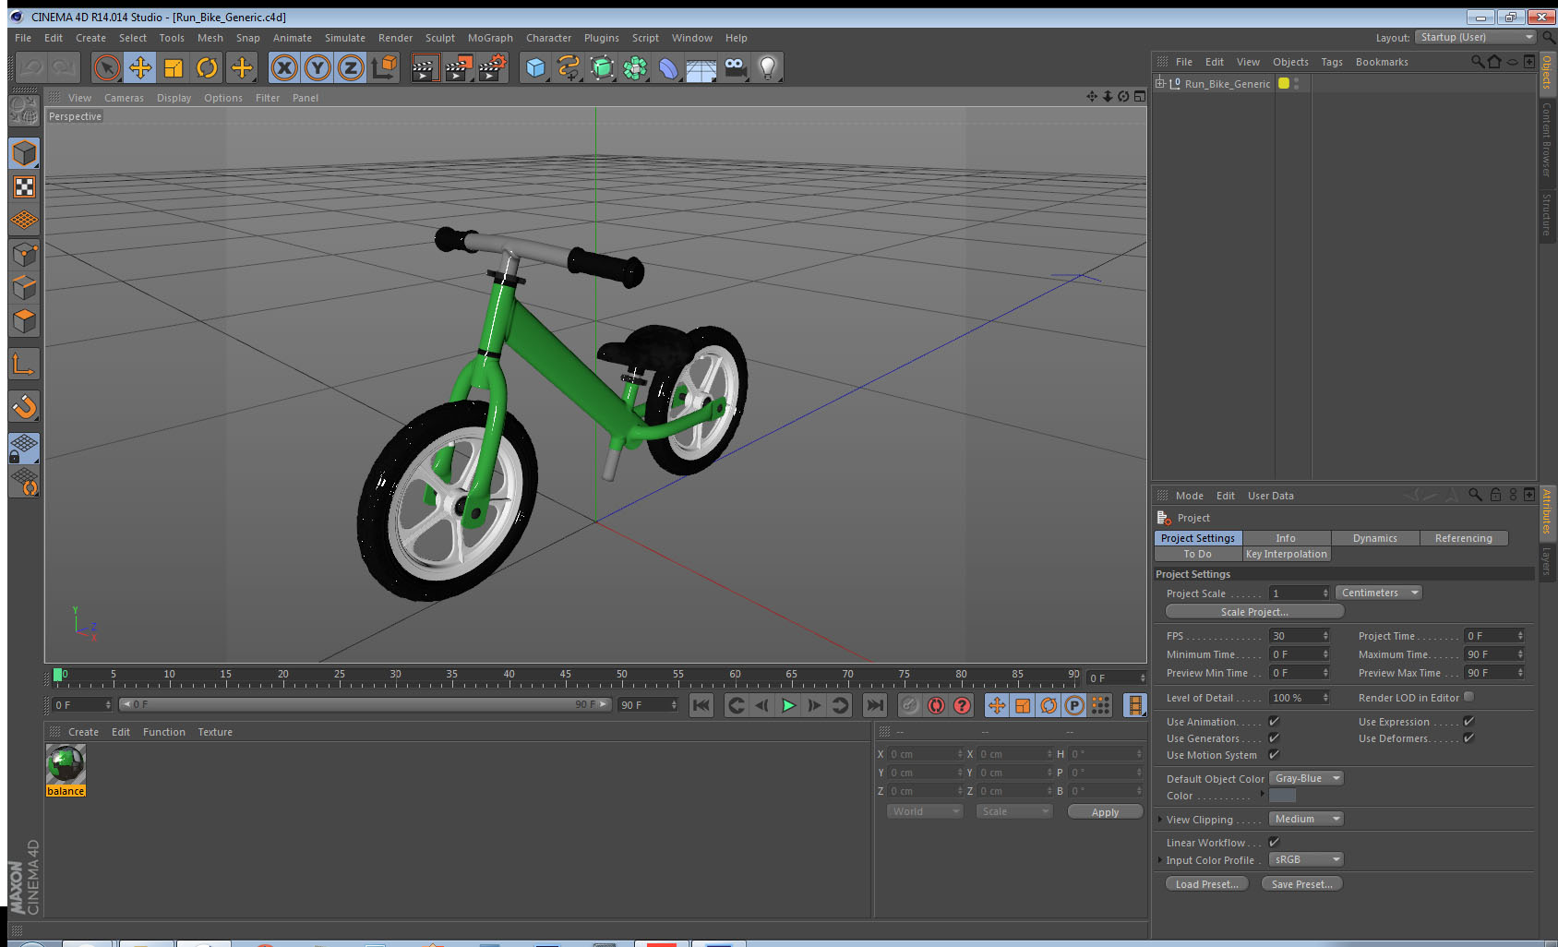This screenshot has width=1558, height=947.
Task: Add a Cube primitive object
Action: point(535,67)
